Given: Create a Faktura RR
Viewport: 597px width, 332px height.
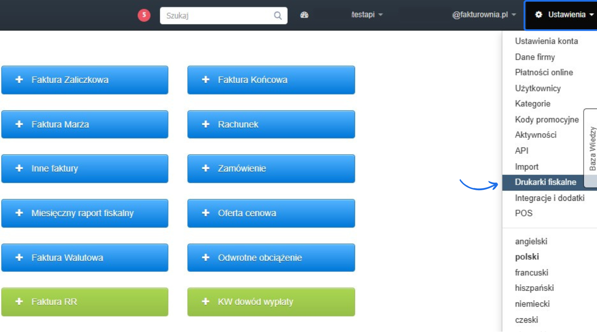Looking at the screenshot, I should pyautogui.click(x=85, y=302).
